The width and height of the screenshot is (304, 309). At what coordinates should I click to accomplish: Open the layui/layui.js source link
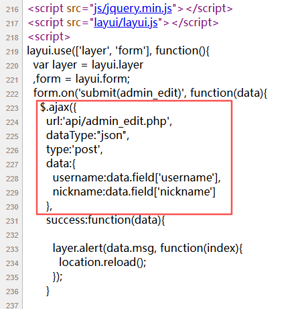point(126,23)
